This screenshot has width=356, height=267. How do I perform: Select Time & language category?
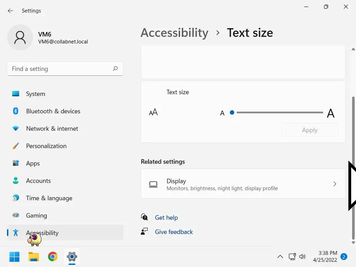49,198
